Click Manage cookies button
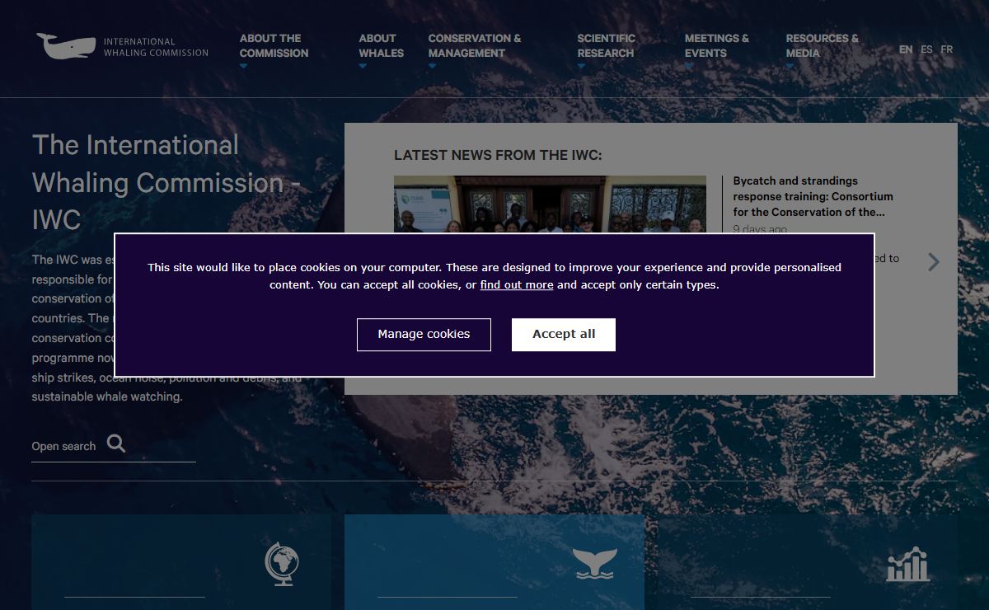 tap(424, 335)
